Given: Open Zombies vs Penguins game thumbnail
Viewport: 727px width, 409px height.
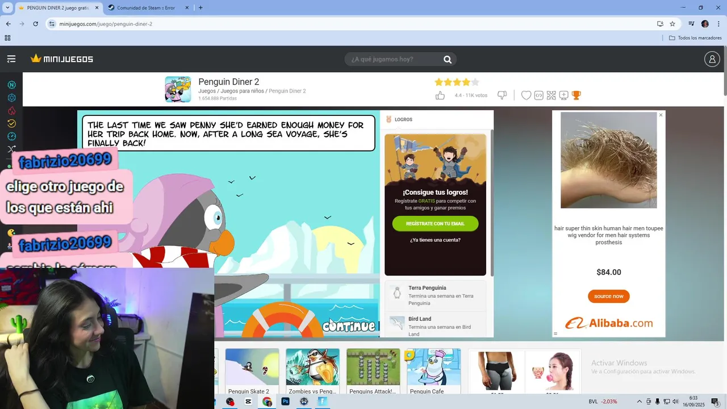Looking at the screenshot, I should click(x=312, y=372).
